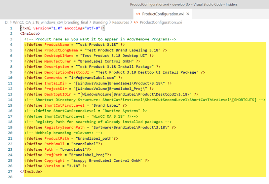Click the 'Add/Remove Programs' comment line
Image resolution: width=269 pixels, height=184 pixels.
[x=100, y=39]
